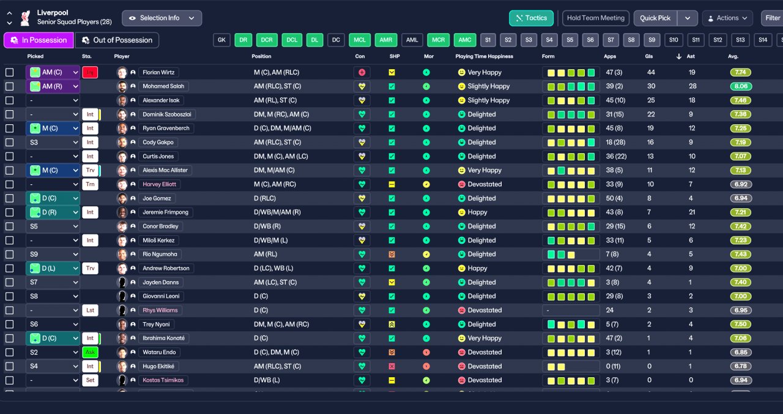Click Jeremie Frimpong's face portrait
The height and width of the screenshot is (414, 783).
pyautogui.click(x=122, y=213)
